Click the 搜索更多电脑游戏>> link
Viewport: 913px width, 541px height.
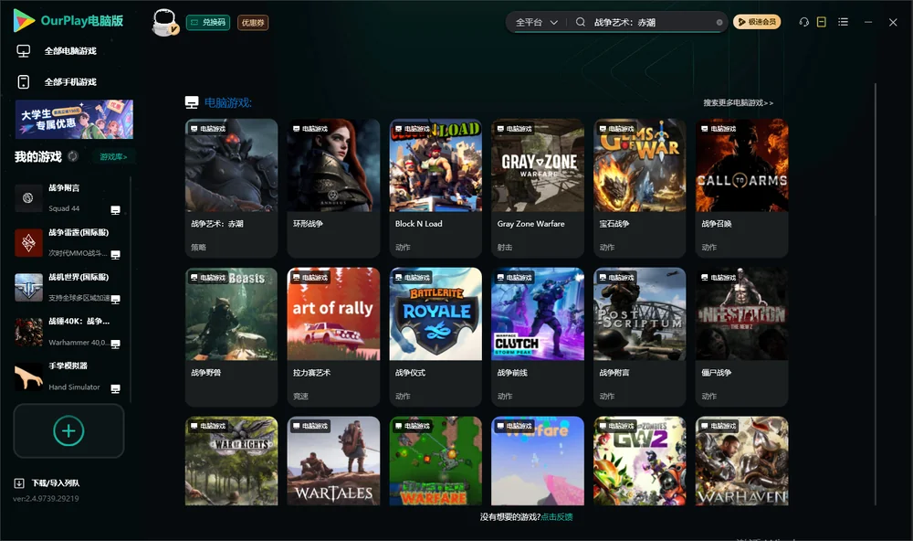[x=738, y=102]
